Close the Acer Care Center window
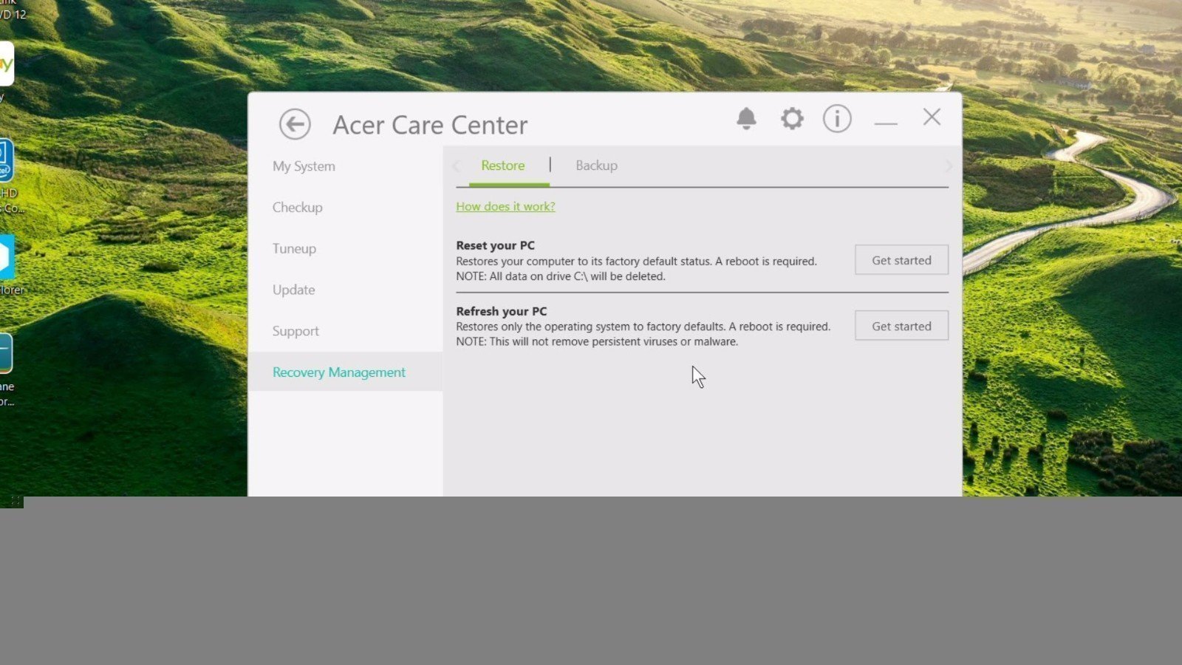The width and height of the screenshot is (1182, 665). (x=932, y=117)
